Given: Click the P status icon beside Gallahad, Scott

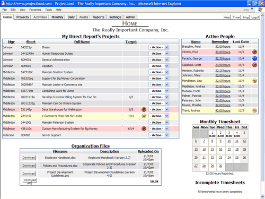Looking at the screenshot, I should pos(254,65).
